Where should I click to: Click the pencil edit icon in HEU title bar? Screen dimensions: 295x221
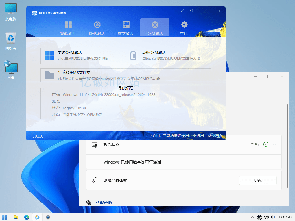(x=182, y=11)
